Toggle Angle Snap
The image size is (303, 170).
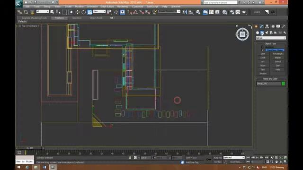pyautogui.click(x=135, y=12)
